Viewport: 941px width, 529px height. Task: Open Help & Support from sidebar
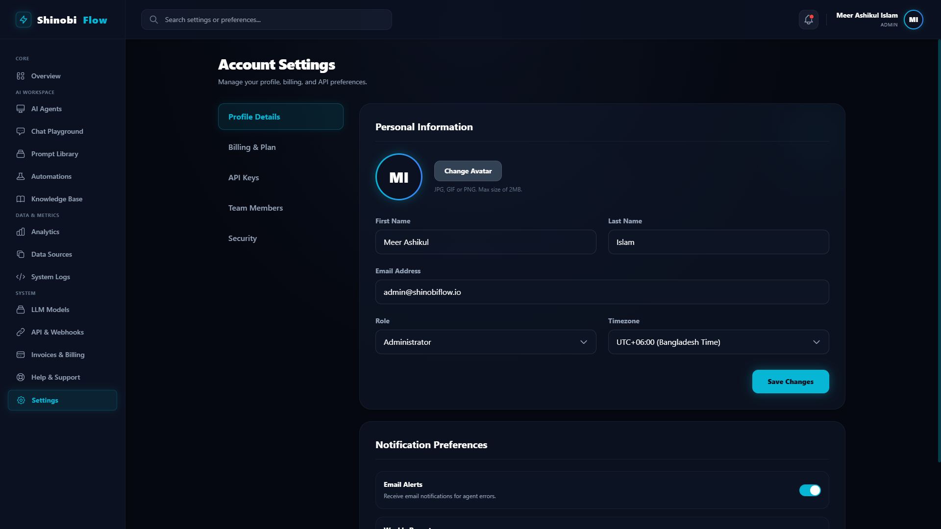tap(62, 377)
